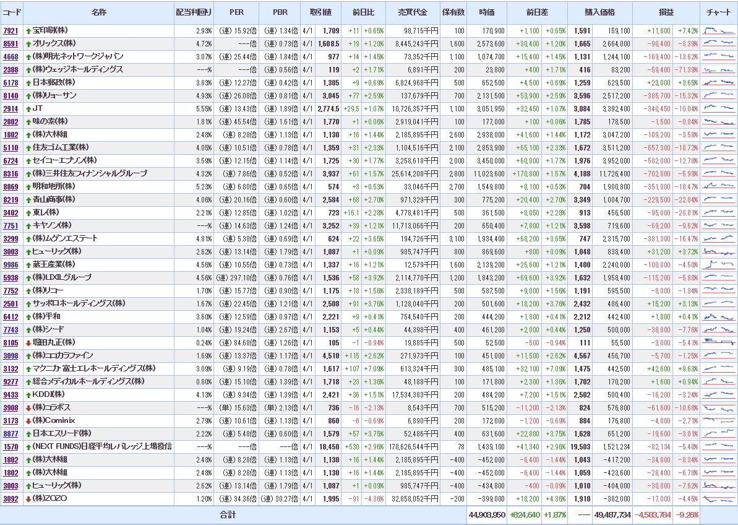
Task: Open the mini chart in the ZOZO row
Action: coord(718,498)
